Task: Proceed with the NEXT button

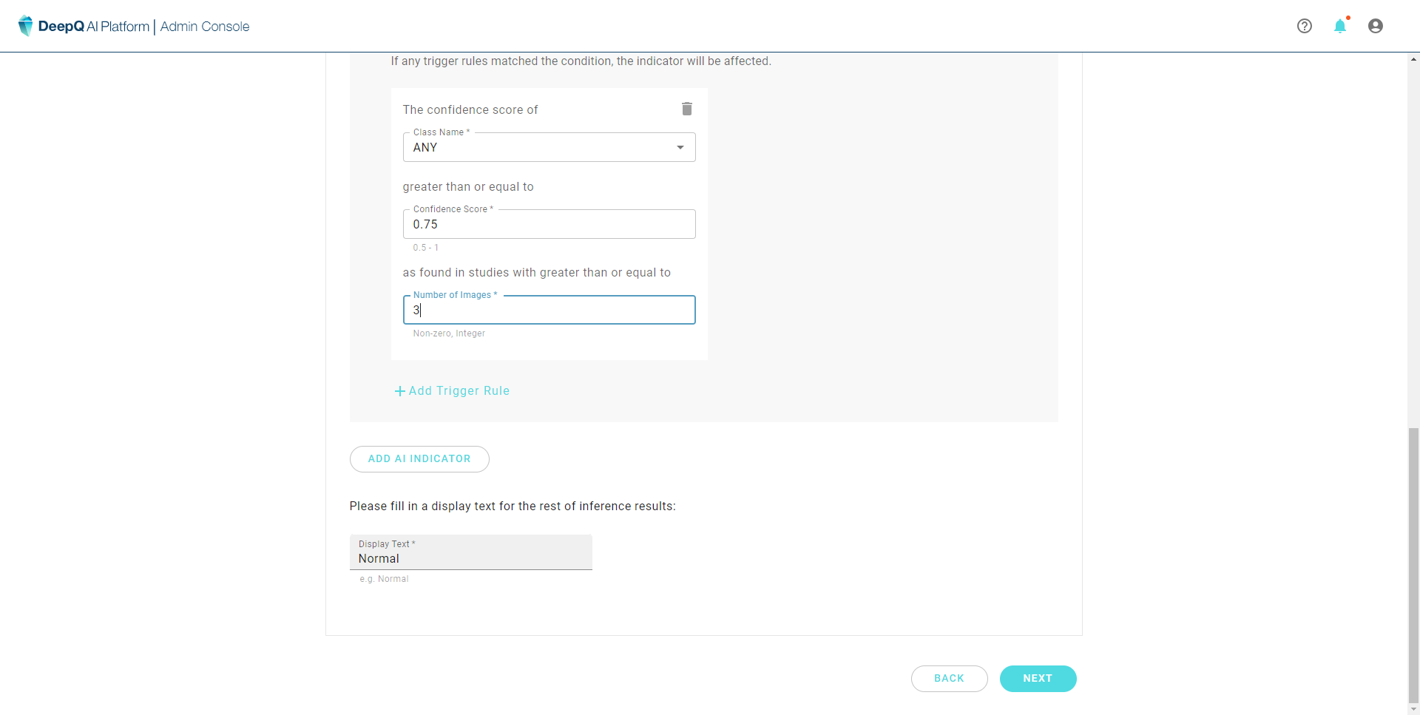Action: (x=1038, y=678)
